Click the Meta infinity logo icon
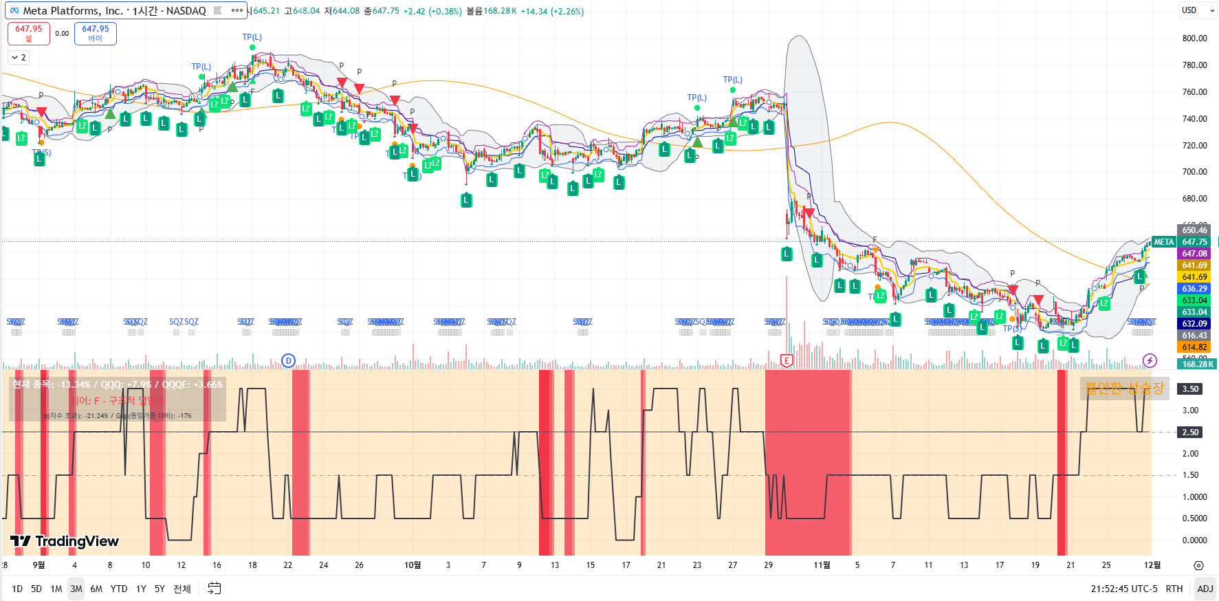This screenshot has height=601, width=1219. pos(14,10)
